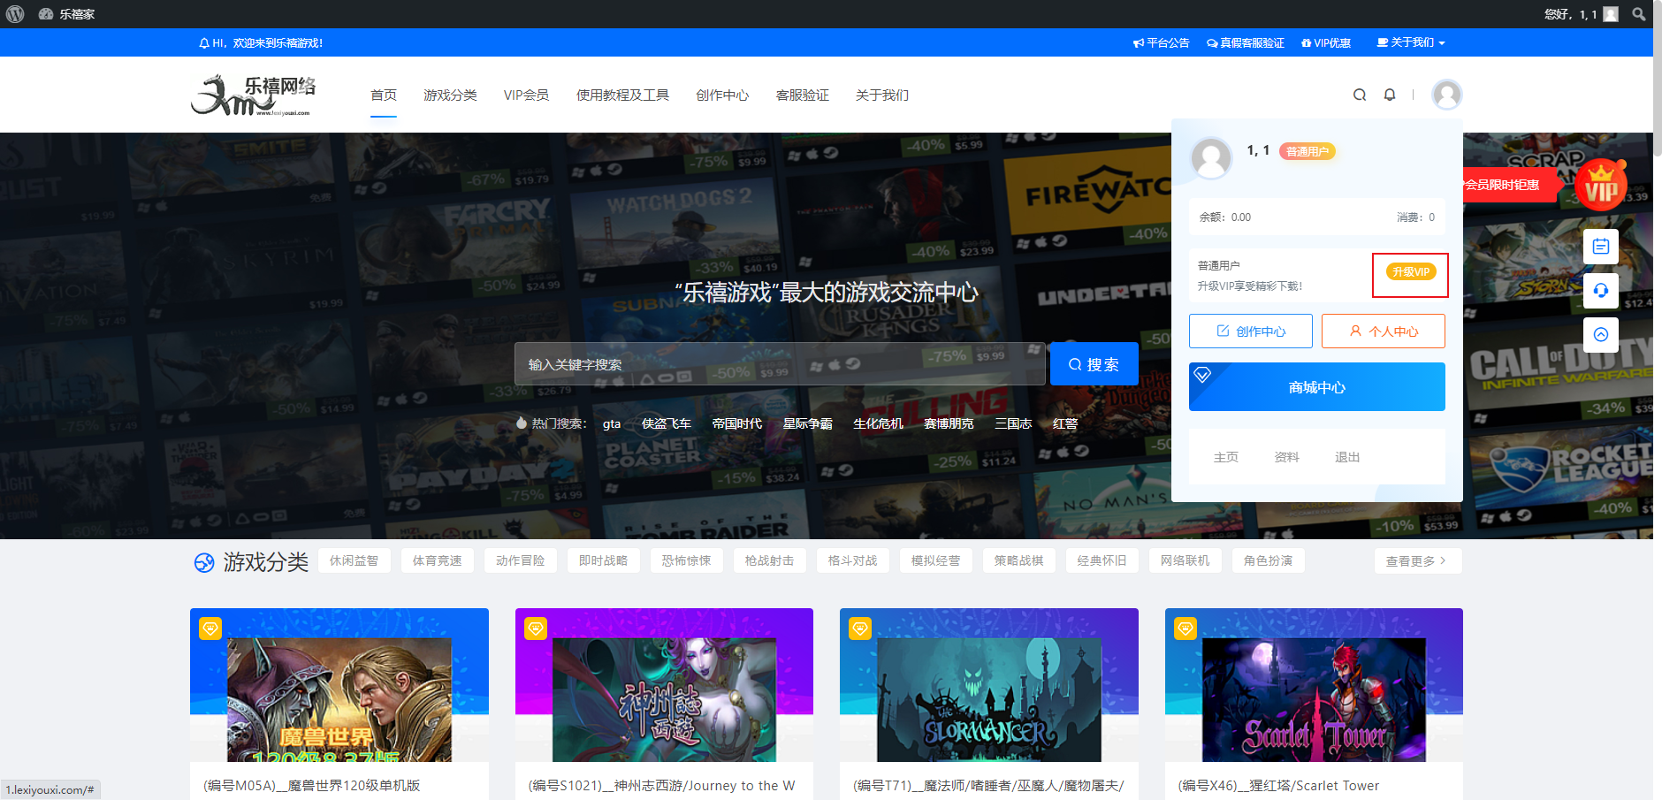Select the 模拟经营 category tag
The height and width of the screenshot is (800, 1662).
point(935,560)
